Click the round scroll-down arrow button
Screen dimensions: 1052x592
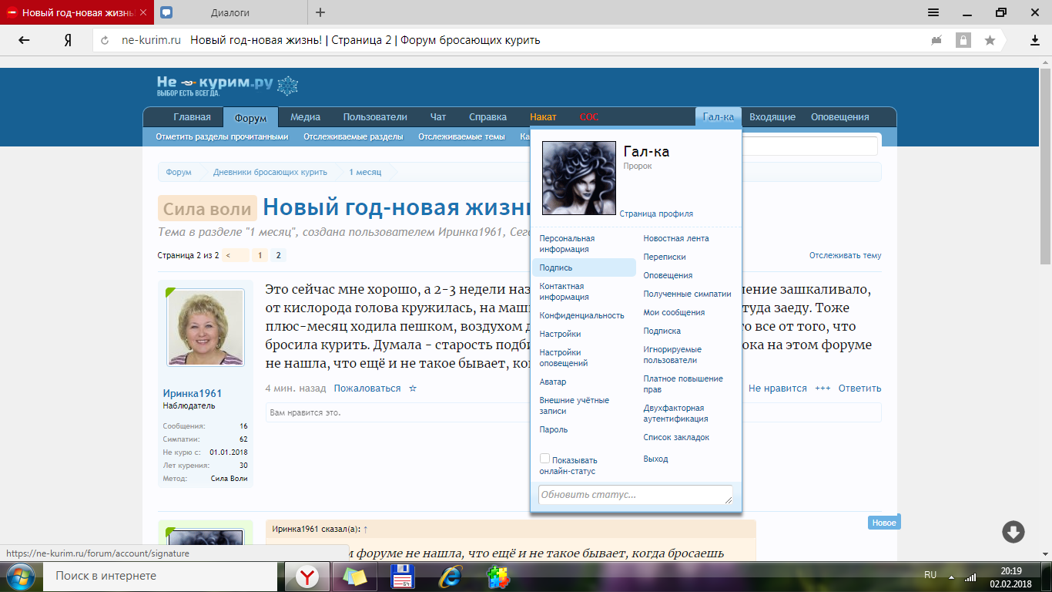click(x=1013, y=532)
